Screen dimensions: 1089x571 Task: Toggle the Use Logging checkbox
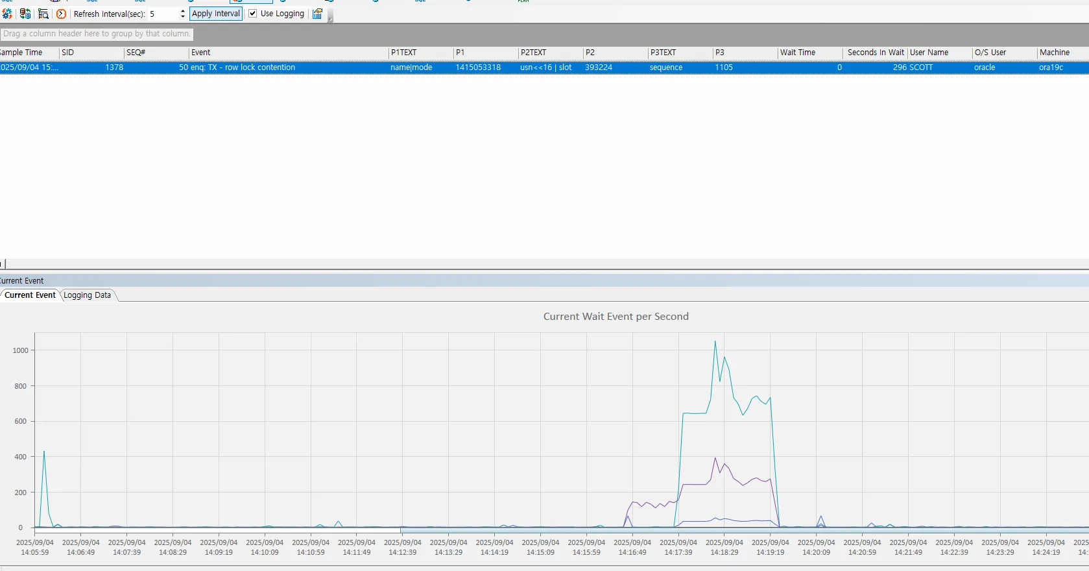253,14
